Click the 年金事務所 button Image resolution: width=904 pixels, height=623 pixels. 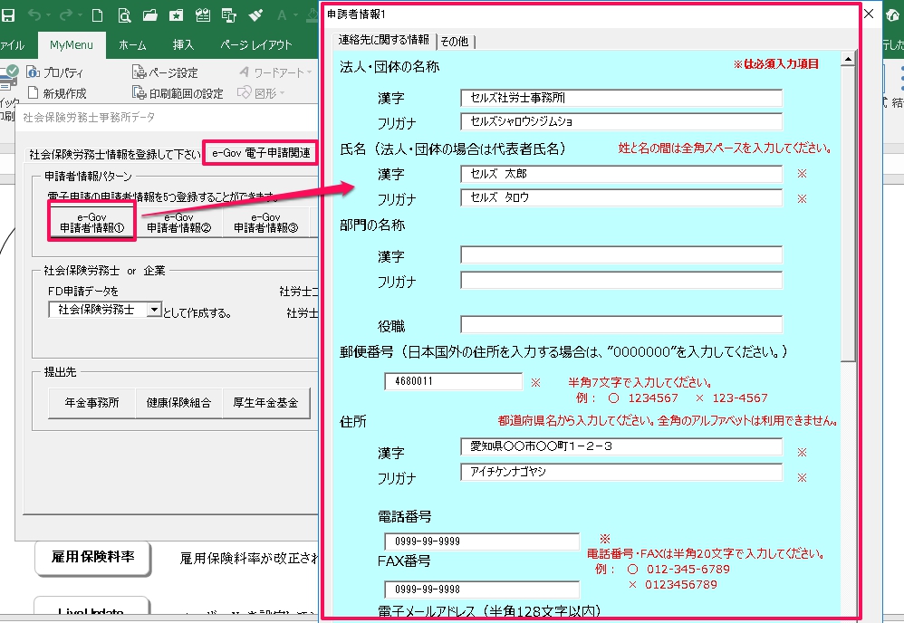point(92,402)
